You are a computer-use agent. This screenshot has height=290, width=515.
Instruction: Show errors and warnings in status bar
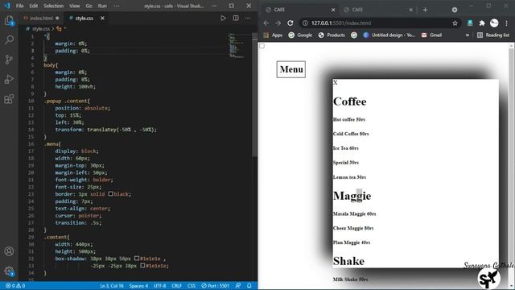pyautogui.click(x=15, y=286)
